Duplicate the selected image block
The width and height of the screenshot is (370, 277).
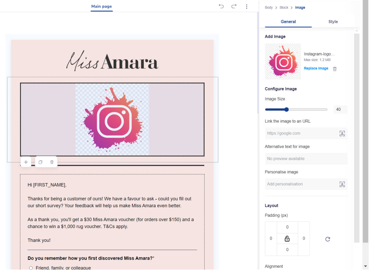41,162
